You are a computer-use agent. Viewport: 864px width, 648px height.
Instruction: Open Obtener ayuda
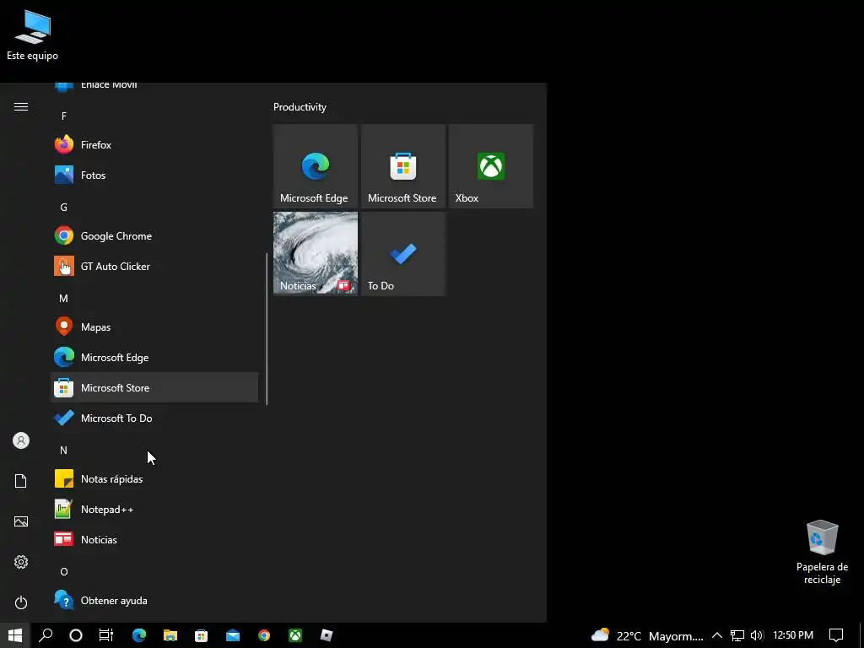[154, 600]
